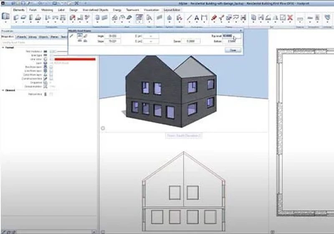
Task: Select the dialog top-row third mode icon
Action: [x=86, y=36]
